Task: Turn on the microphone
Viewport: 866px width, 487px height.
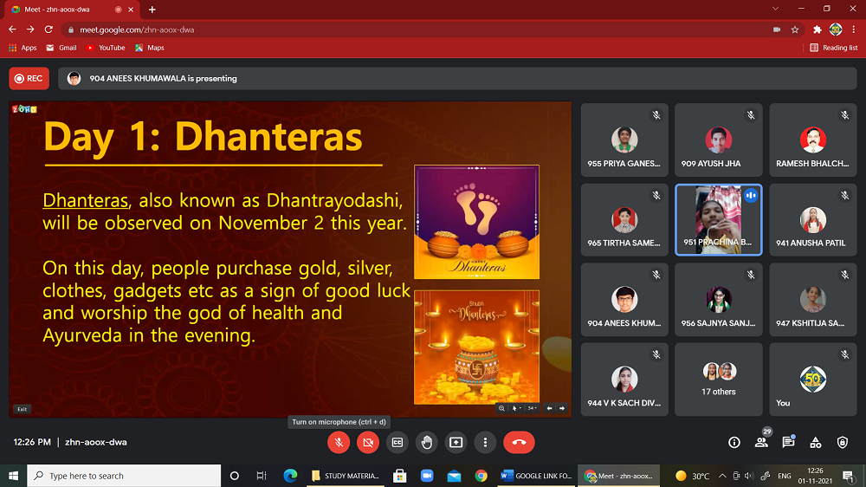Action: [x=339, y=442]
